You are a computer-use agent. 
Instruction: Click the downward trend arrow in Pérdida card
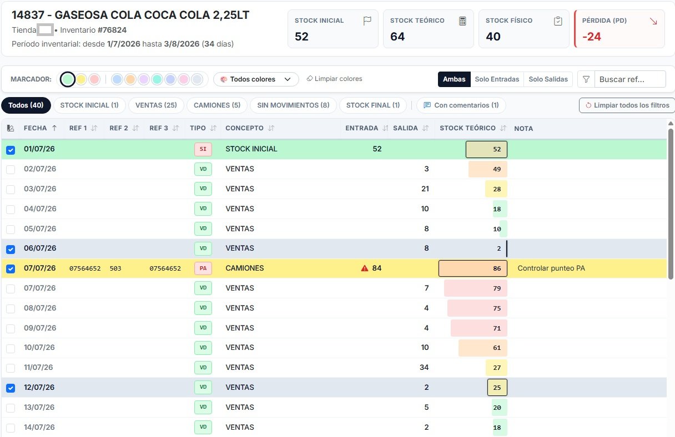(653, 21)
